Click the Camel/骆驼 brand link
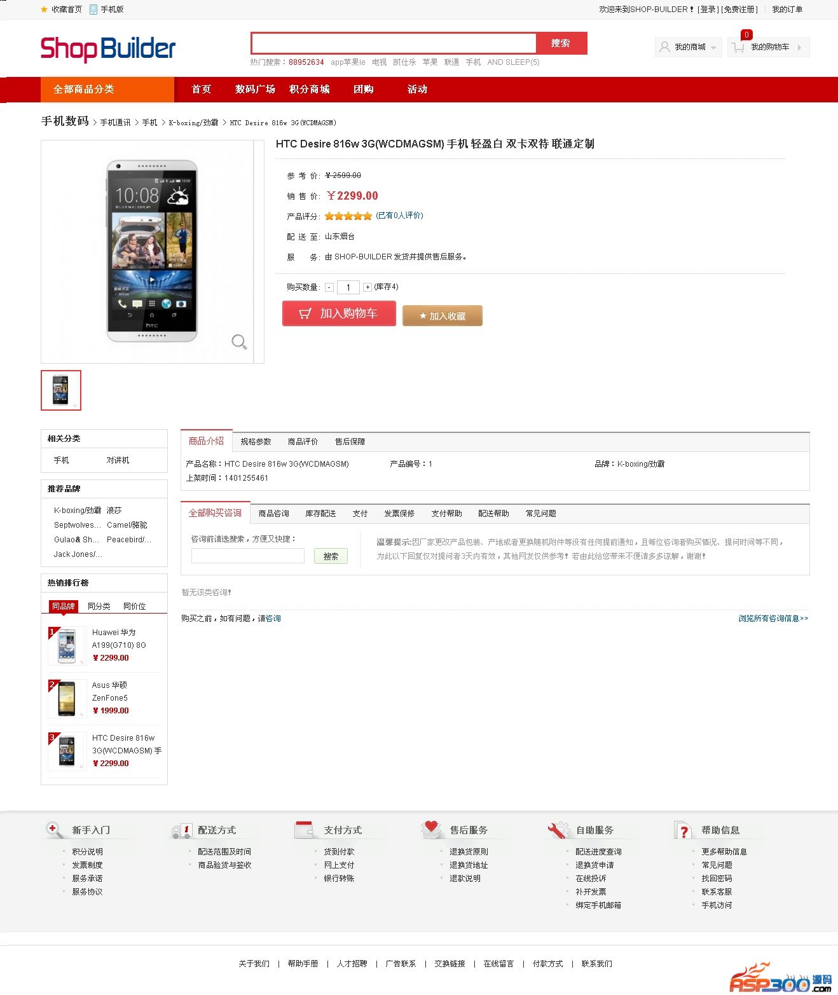Viewport: 838px width, 995px height. [x=127, y=525]
